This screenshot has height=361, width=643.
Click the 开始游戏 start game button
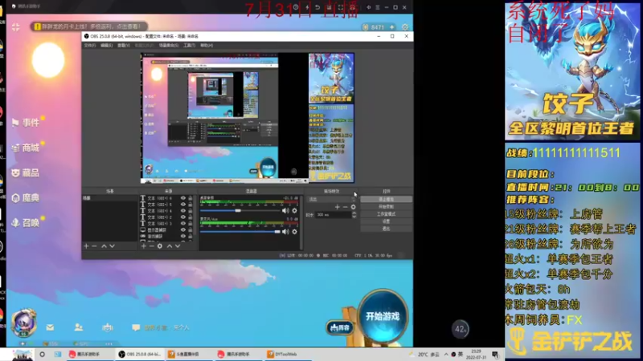(x=383, y=315)
